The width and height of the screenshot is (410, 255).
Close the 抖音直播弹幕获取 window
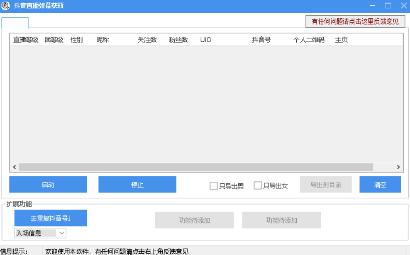click(404, 5)
